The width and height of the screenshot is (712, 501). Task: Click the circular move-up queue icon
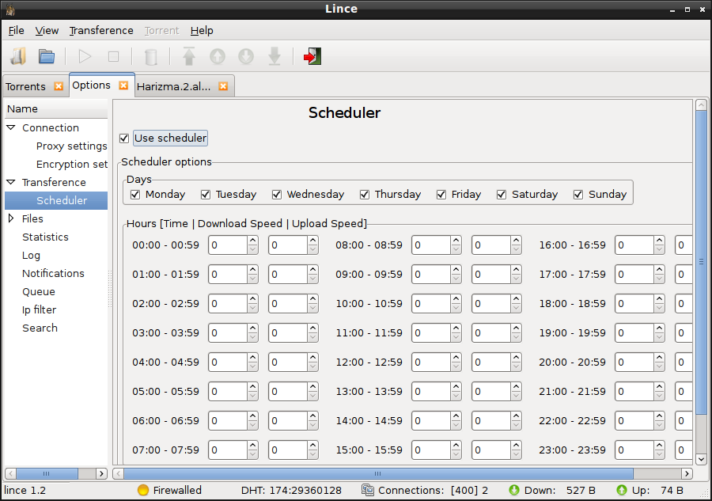218,57
